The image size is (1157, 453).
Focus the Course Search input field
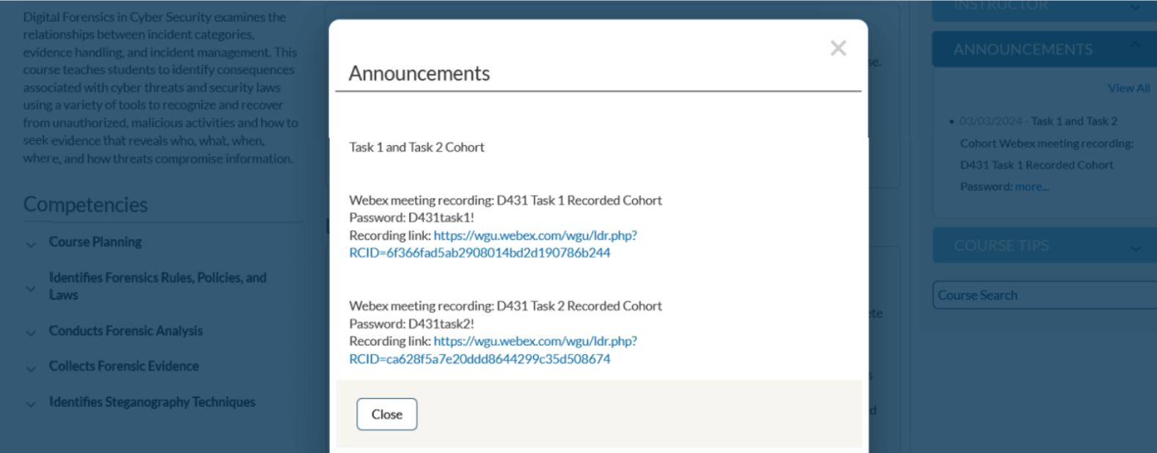point(1045,295)
